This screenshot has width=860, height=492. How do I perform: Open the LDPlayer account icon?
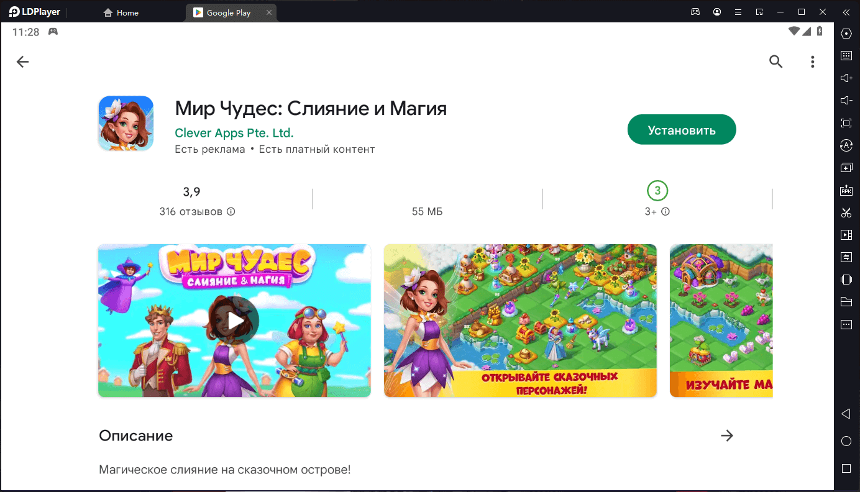pos(718,12)
